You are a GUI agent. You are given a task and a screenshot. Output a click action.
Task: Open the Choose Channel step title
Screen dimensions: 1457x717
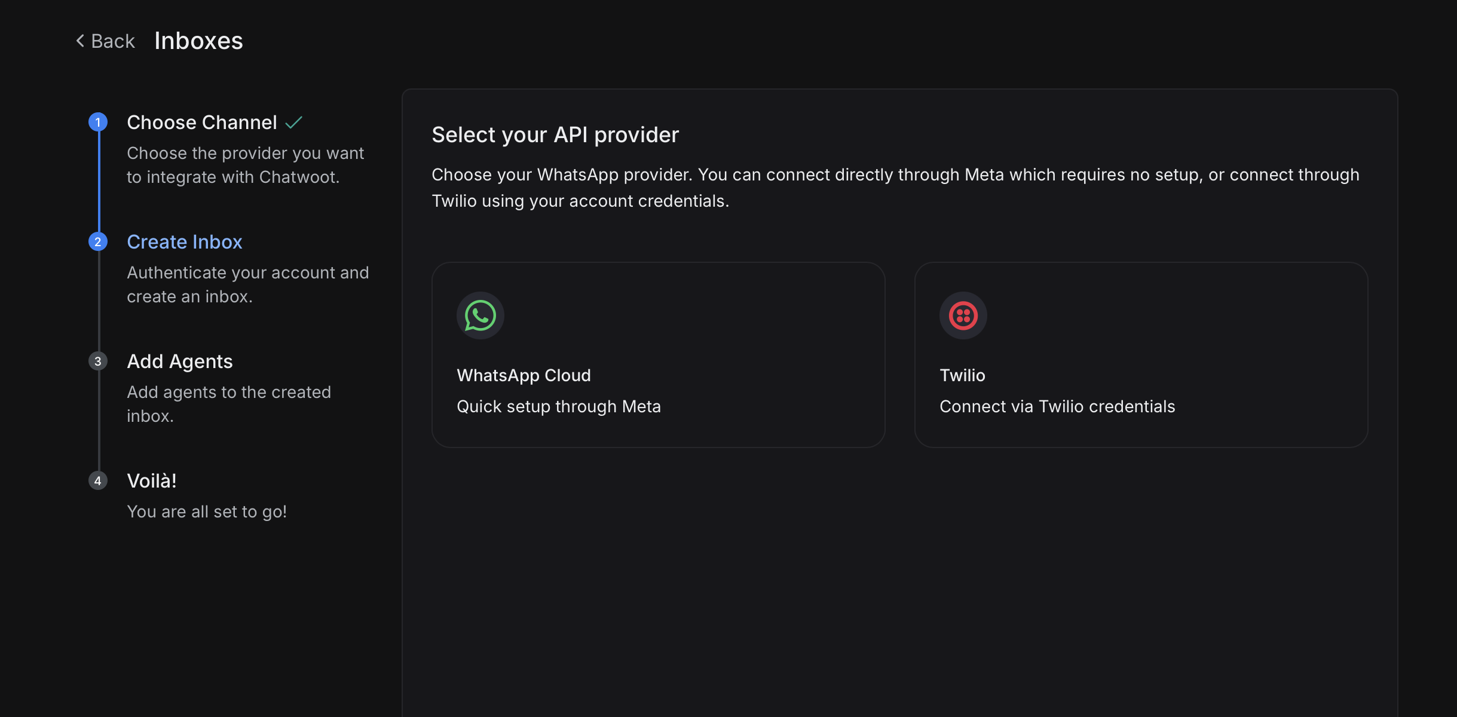(202, 122)
